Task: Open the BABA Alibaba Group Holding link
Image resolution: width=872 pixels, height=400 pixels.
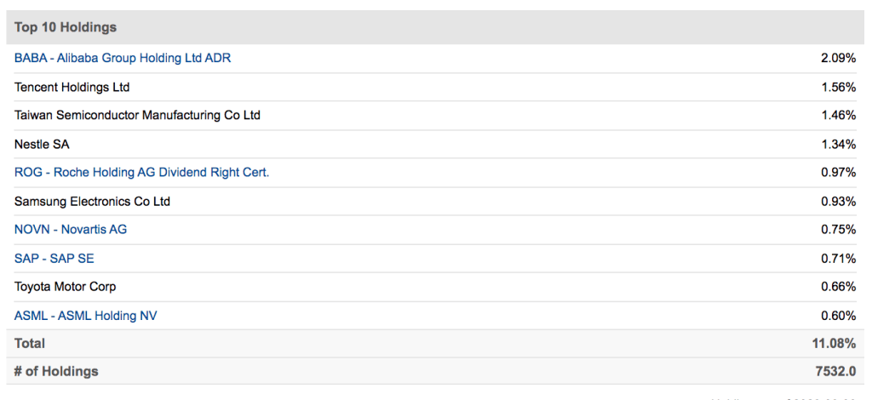Action: [x=123, y=58]
